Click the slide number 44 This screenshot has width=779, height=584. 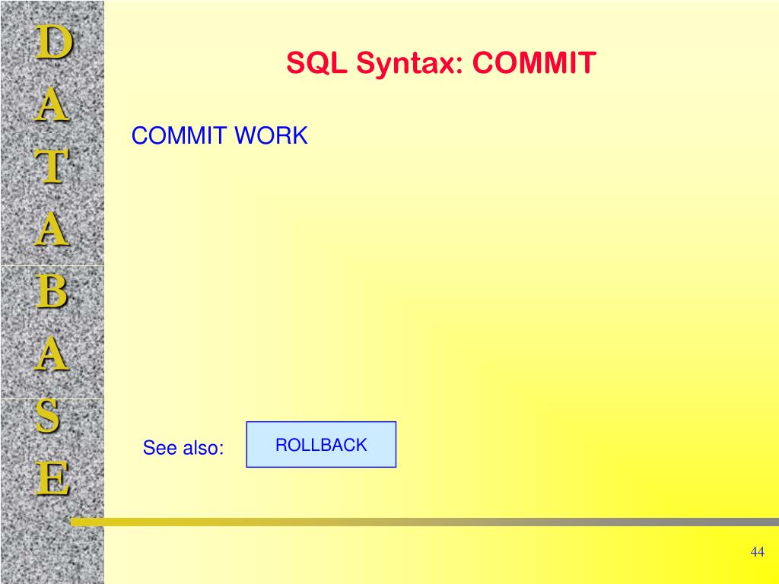point(757,552)
